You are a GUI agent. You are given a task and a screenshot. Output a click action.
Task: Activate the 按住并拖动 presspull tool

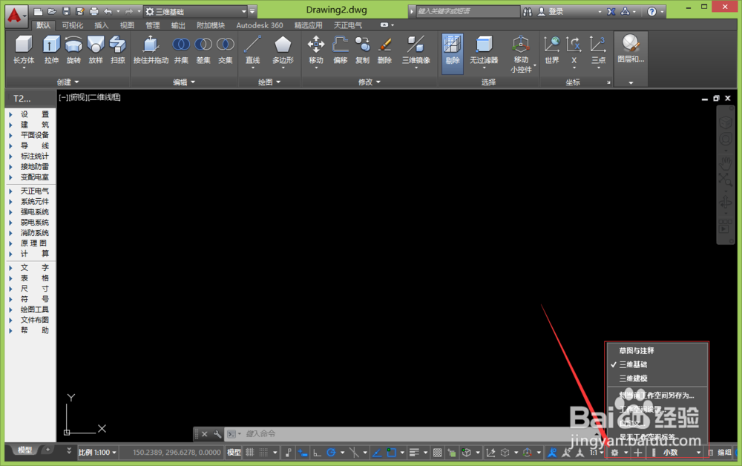(151, 50)
